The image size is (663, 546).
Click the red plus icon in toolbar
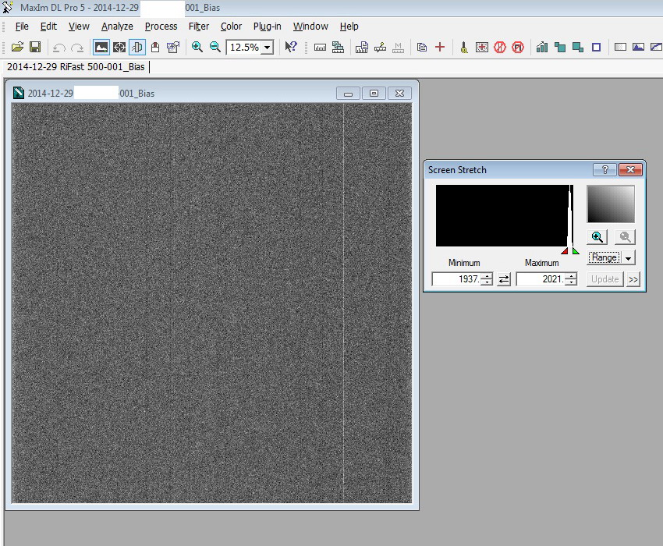coord(440,48)
